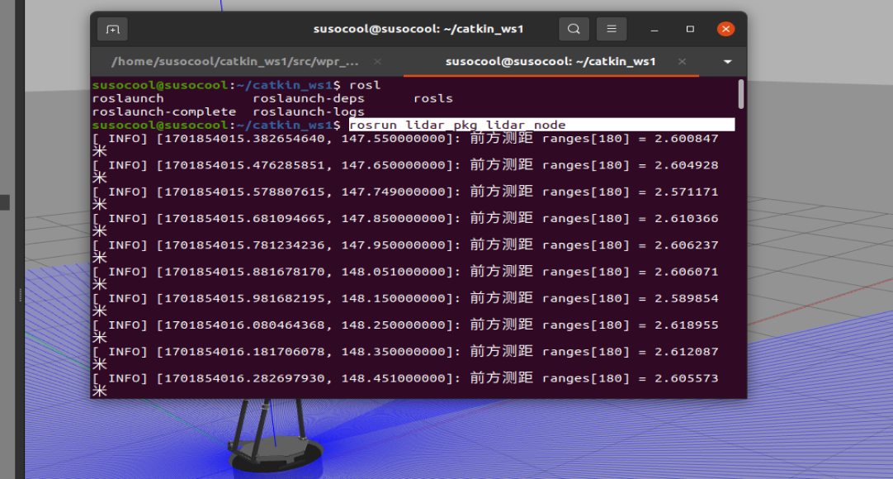893x479 pixels.
Task: Expand the tab list dropdown arrow
Action: coord(727,61)
